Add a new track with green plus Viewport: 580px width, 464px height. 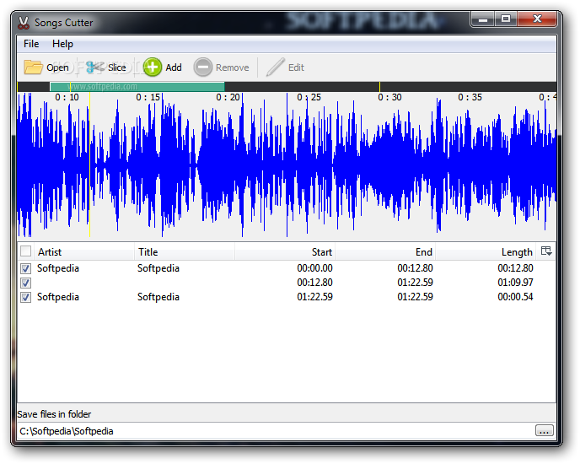click(x=163, y=67)
